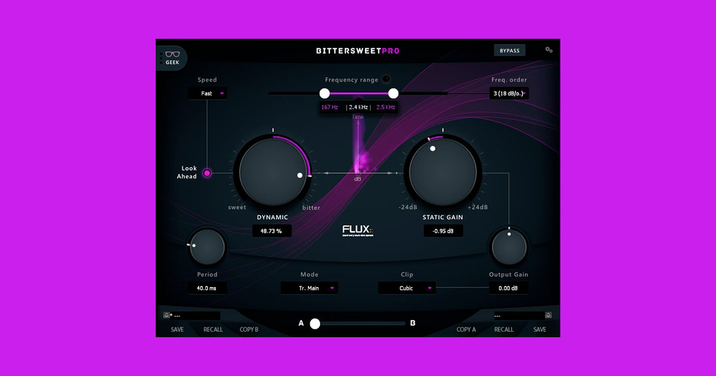716x376 pixels.
Task: Click Copy A button
Action: click(x=467, y=329)
